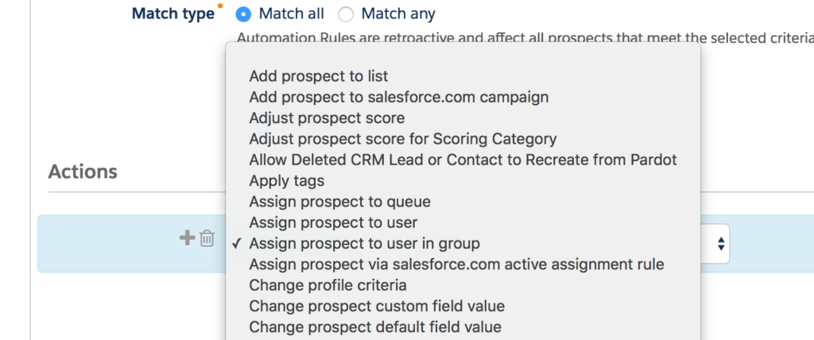Delete the action using trash icon

(207, 239)
